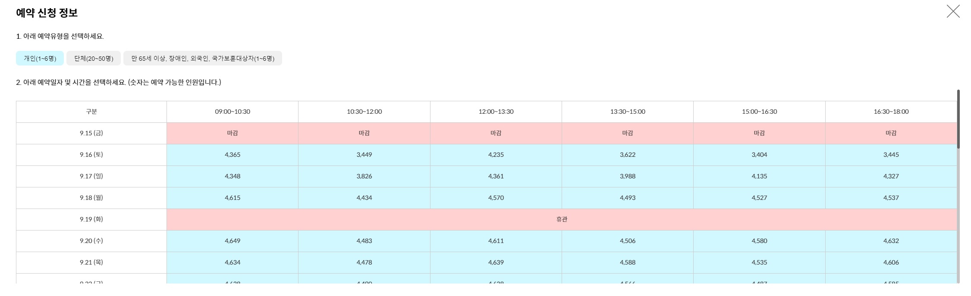Choose 9.18 (월) cell showing 4,615
Viewport: 971px width, 296px height.
pyautogui.click(x=233, y=198)
